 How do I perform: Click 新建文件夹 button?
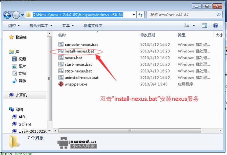pos(93,26)
